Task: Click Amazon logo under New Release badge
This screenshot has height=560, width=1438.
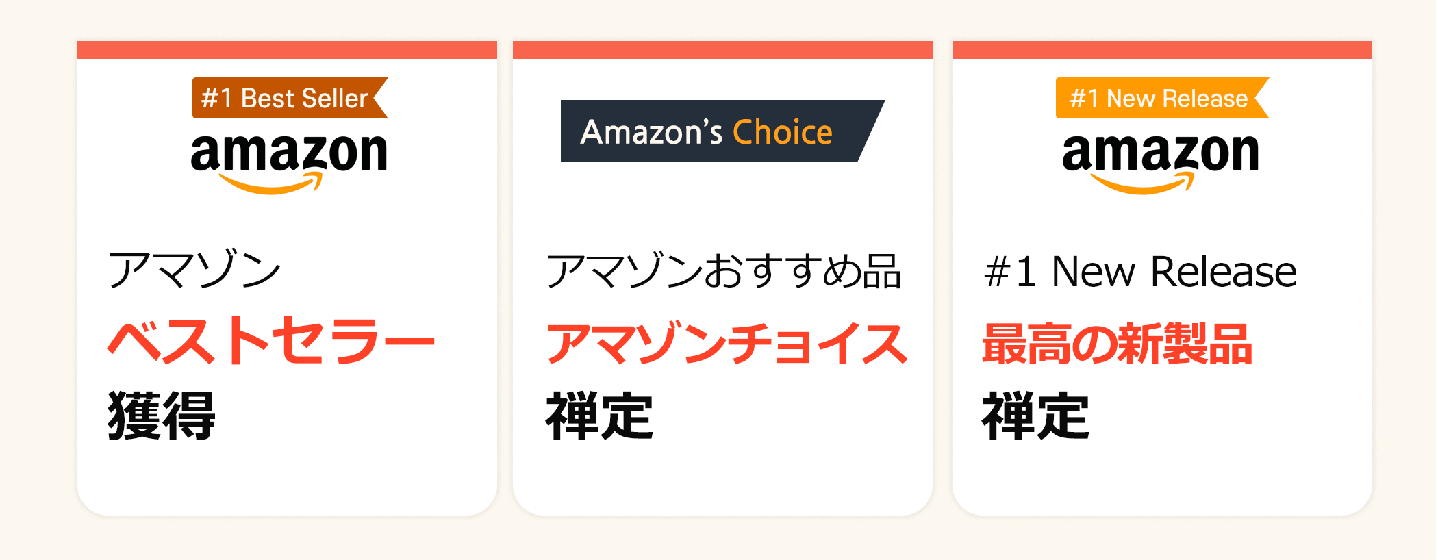Action: click(1160, 153)
